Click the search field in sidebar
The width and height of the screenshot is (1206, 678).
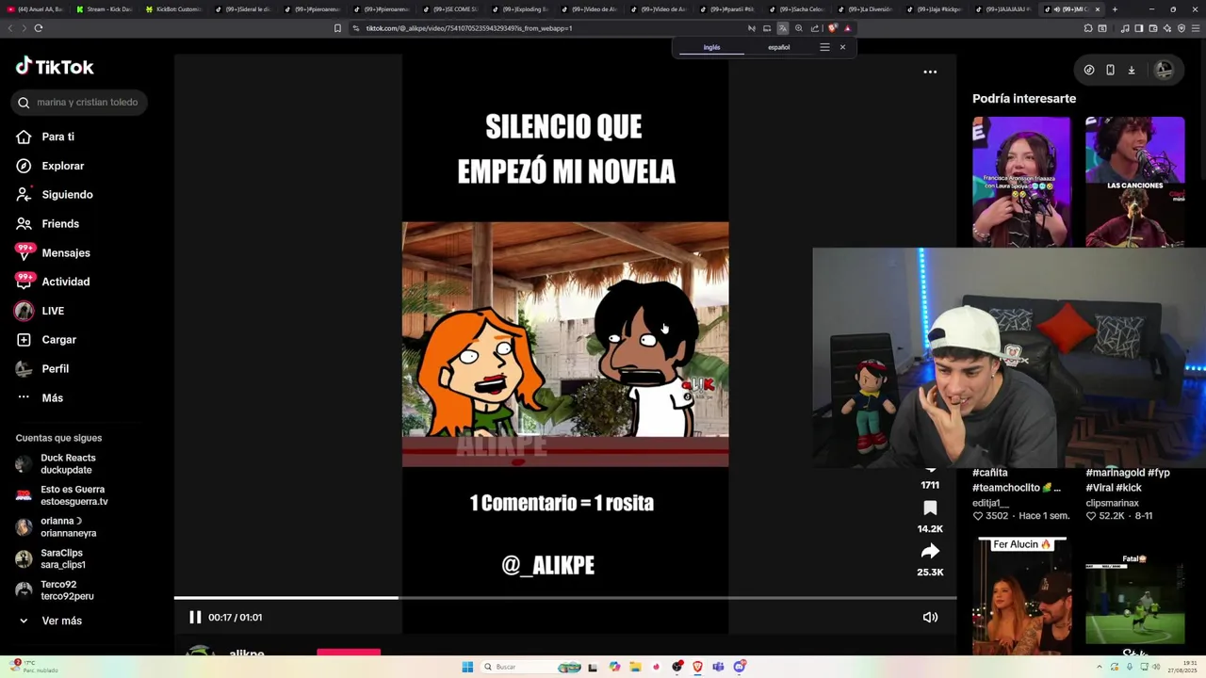click(x=79, y=103)
